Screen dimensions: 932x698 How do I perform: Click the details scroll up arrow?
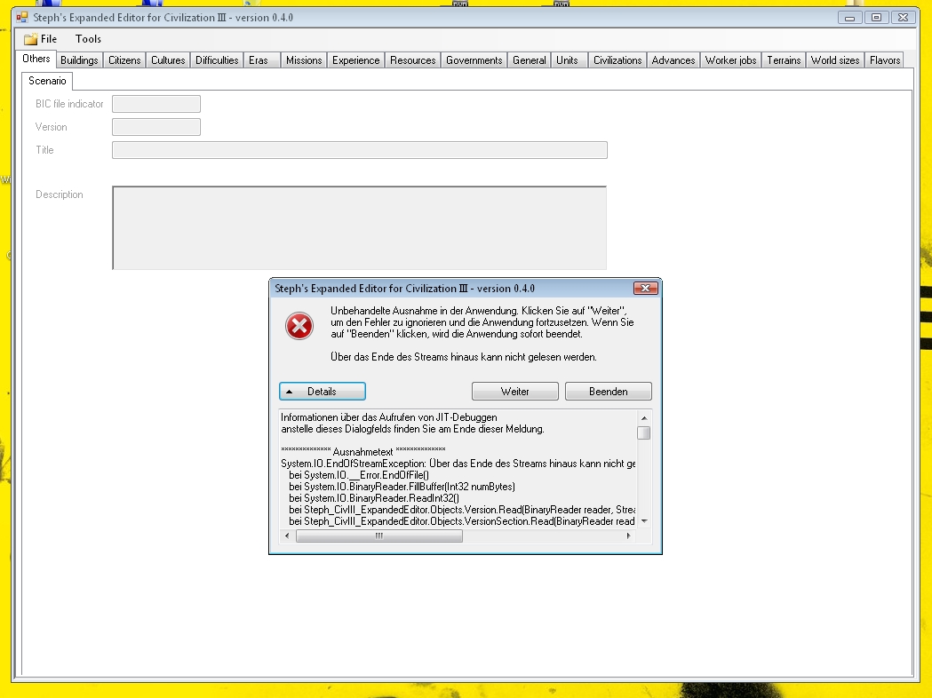pyautogui.click(x=644, y=418)
